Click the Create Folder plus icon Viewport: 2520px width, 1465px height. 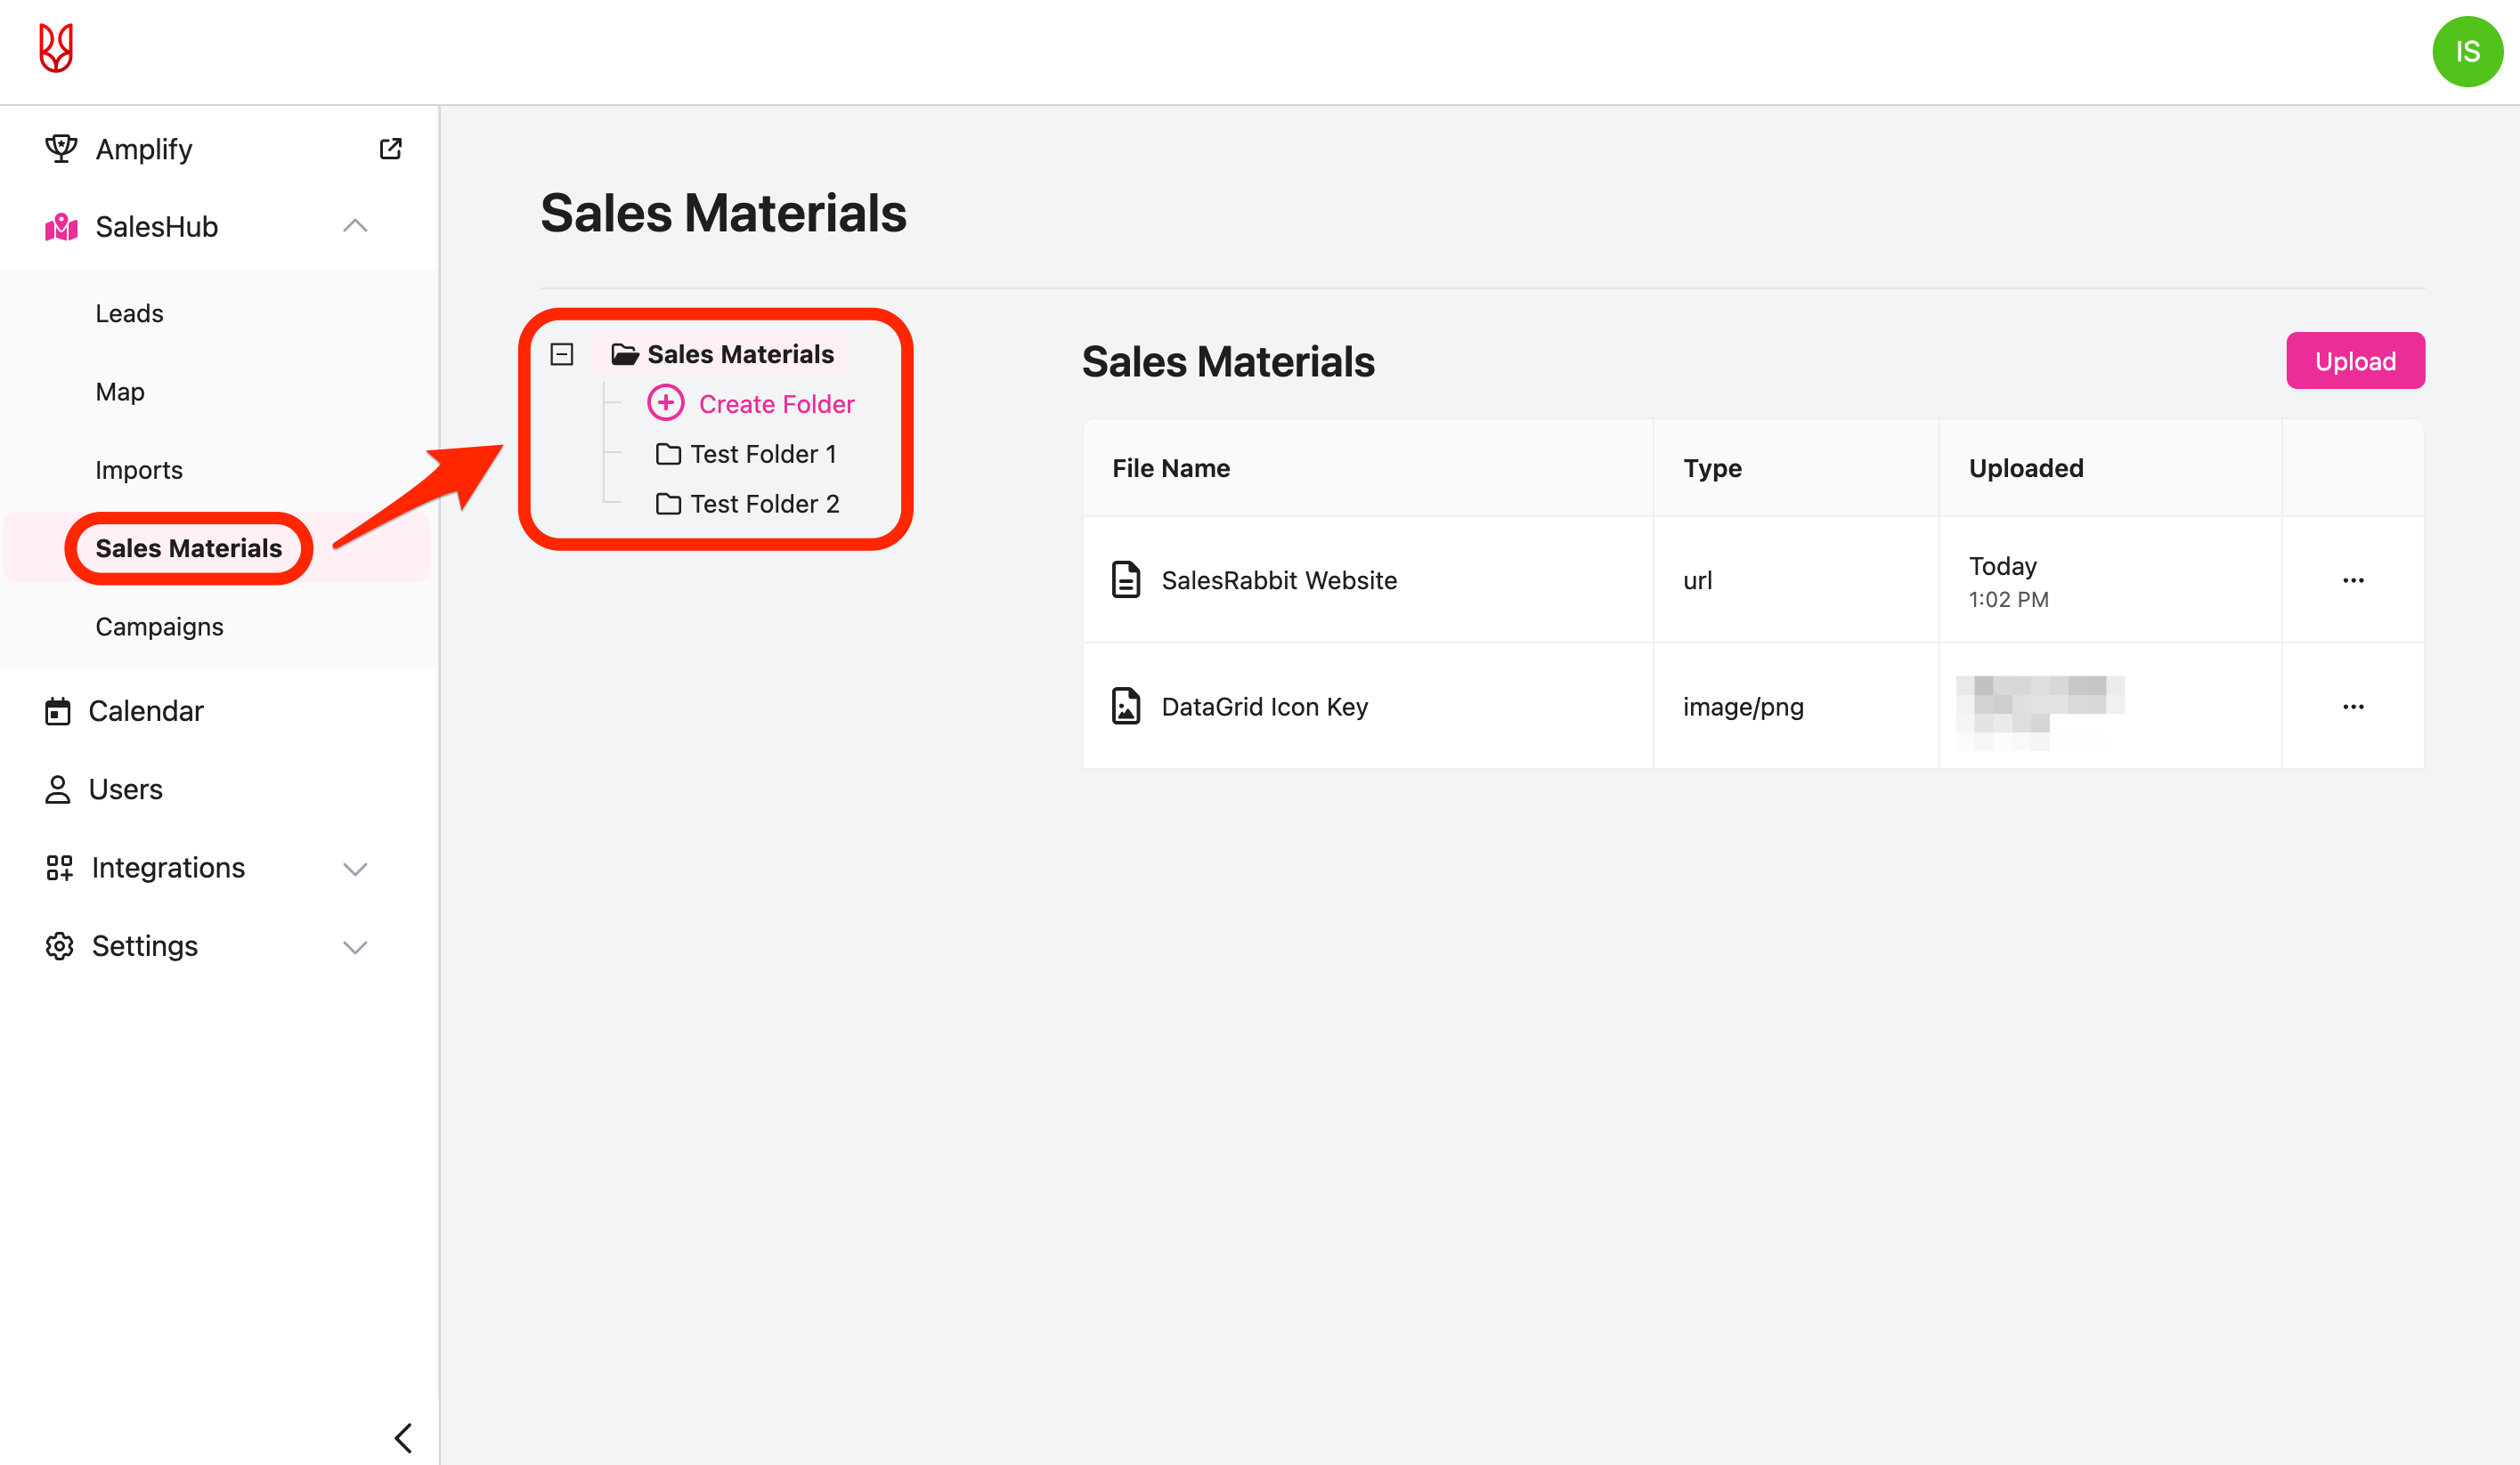point(666,404)
